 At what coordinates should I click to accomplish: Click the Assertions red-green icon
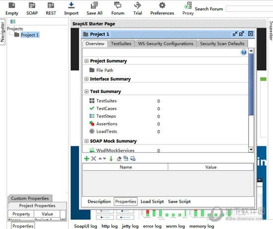click(x=92, y=124)
